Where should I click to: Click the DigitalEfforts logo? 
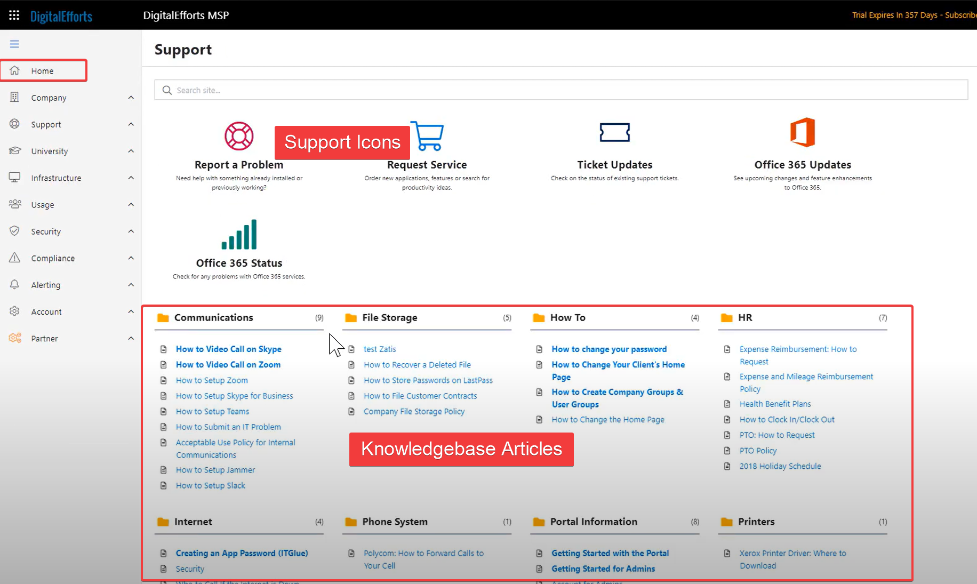point(61,17)
